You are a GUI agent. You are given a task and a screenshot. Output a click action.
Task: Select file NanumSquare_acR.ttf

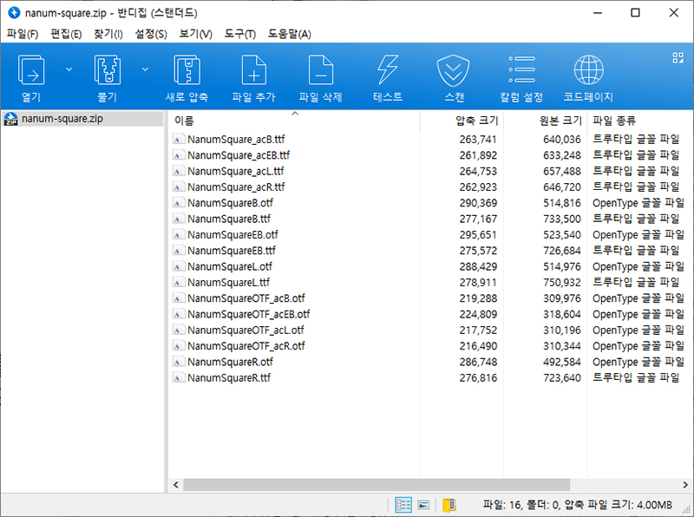[236, 187]
